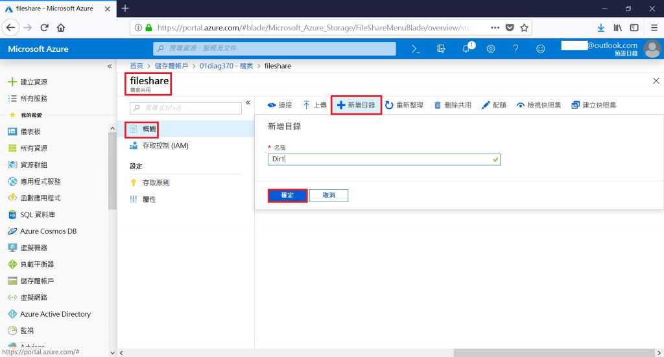Click the 名稱 name field containing Dir1
The image size is (664, 357).
(x=384, y=159)
